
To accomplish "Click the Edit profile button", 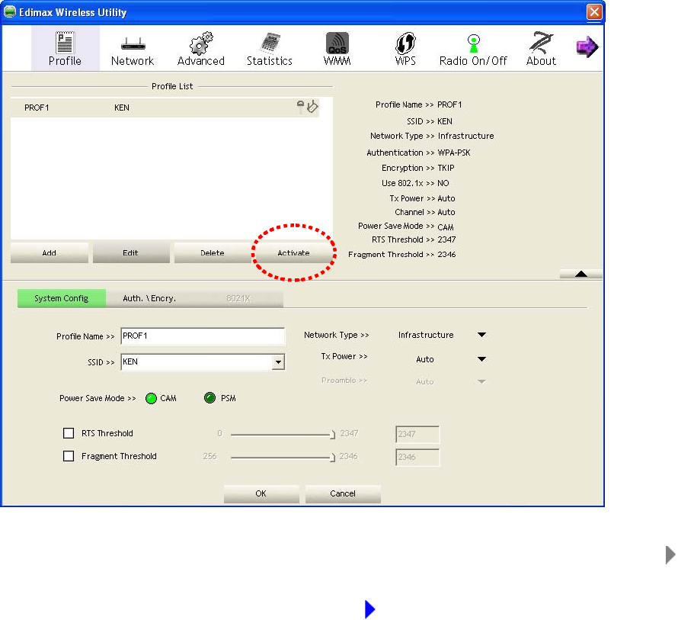I will coord(130,253).
